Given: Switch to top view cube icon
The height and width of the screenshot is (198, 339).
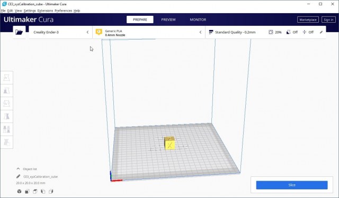Looking at the screenshot, I should coord(35,191).
